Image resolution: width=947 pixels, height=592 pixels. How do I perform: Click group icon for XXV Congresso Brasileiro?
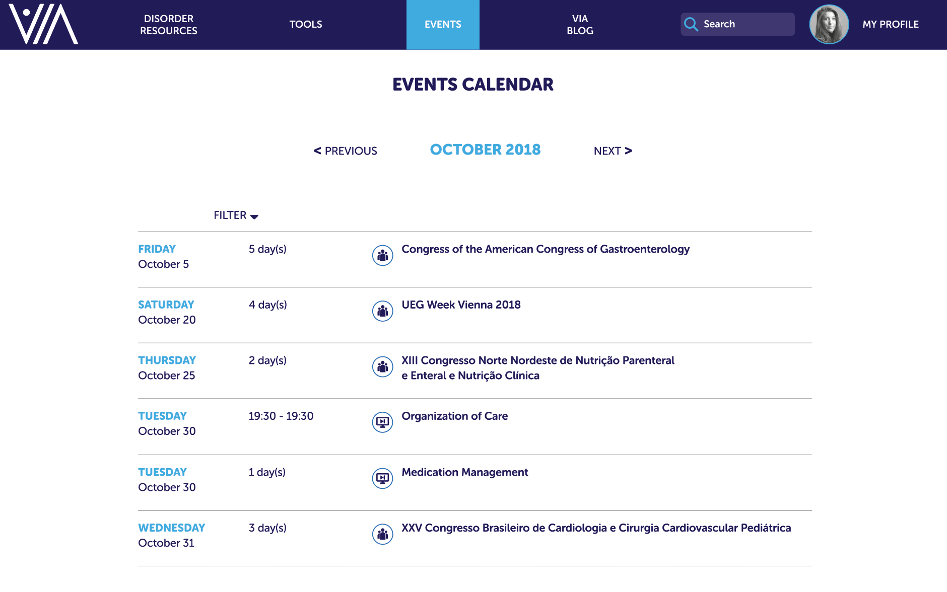[382, 534]
